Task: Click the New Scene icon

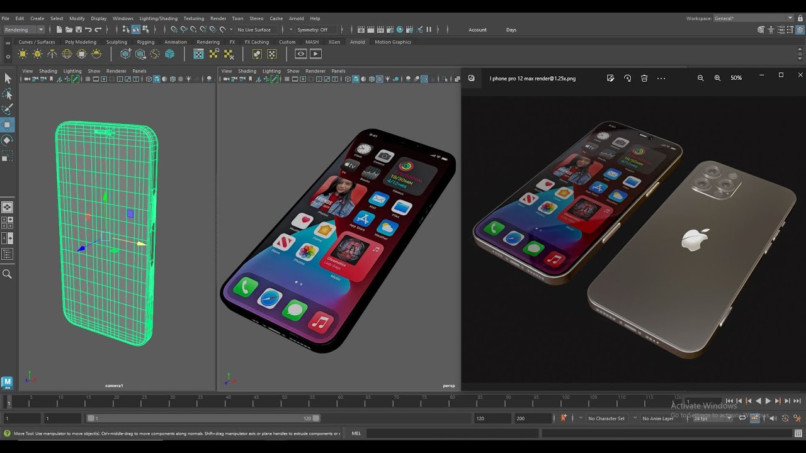Action: pos(59,30)
